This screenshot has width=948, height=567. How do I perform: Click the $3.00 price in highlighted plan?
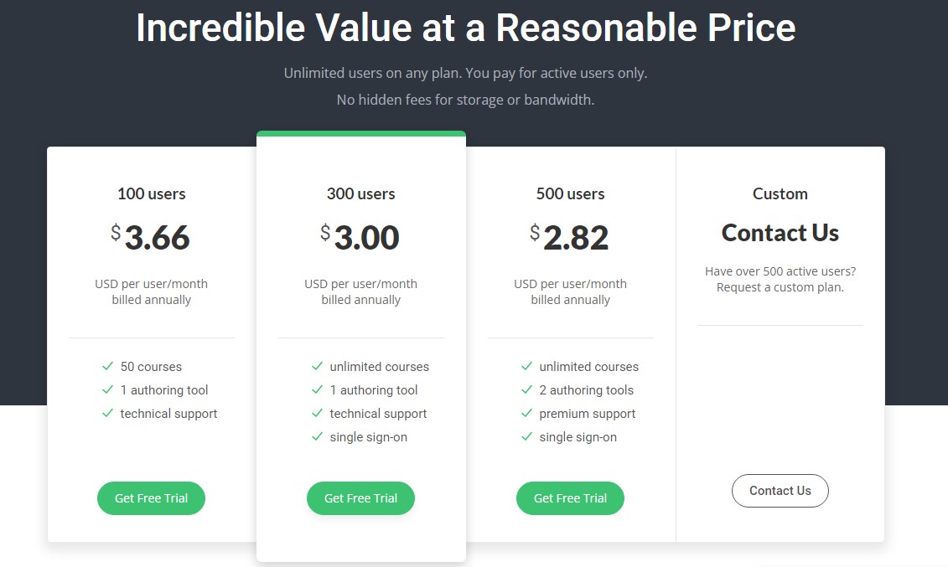[360, 237]
